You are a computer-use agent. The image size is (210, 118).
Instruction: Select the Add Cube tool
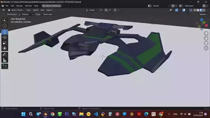(5, 66)
